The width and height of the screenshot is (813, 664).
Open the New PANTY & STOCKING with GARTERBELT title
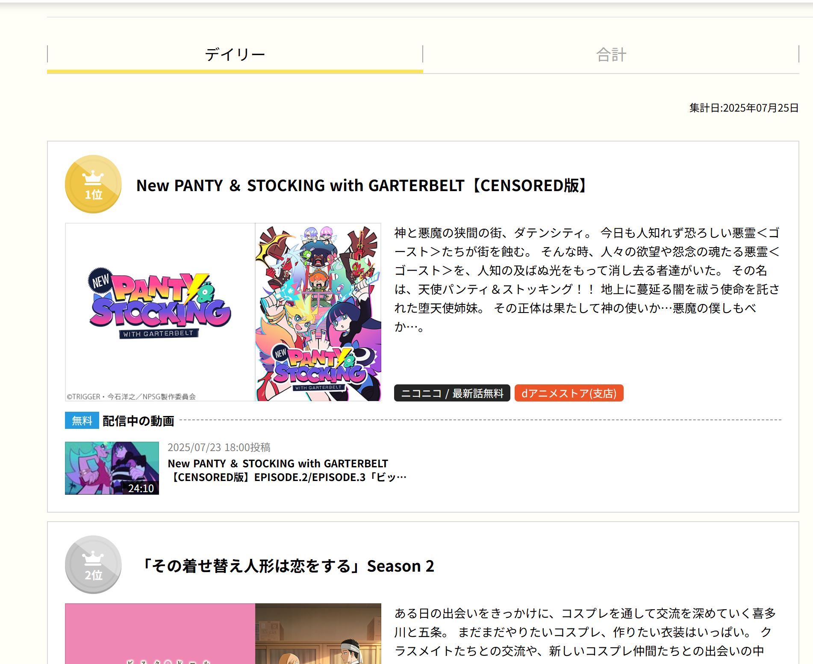[x=363, y=186]
